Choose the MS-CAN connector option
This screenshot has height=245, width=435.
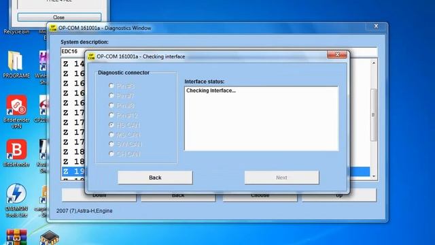111,135
